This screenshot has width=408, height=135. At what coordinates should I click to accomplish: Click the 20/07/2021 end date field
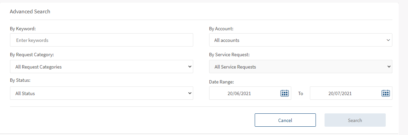[340, 93]
